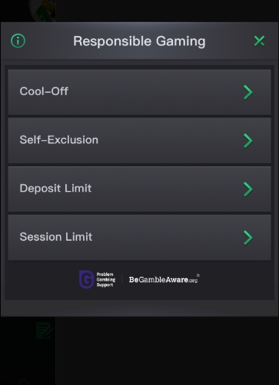279x385 pixels.
Task: Open the Cool-Off option
Action: 139,92
